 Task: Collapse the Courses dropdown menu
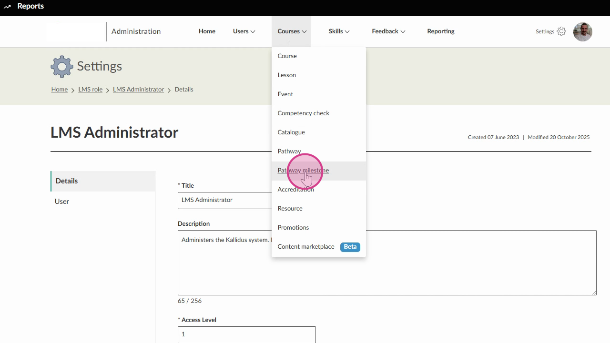click(292, 31)
